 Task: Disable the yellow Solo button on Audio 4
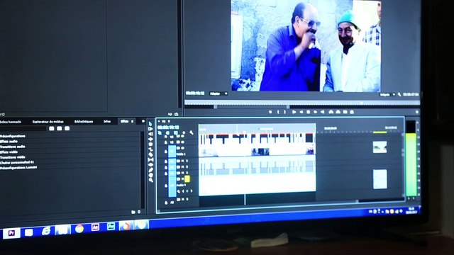[x=187, y=179]
